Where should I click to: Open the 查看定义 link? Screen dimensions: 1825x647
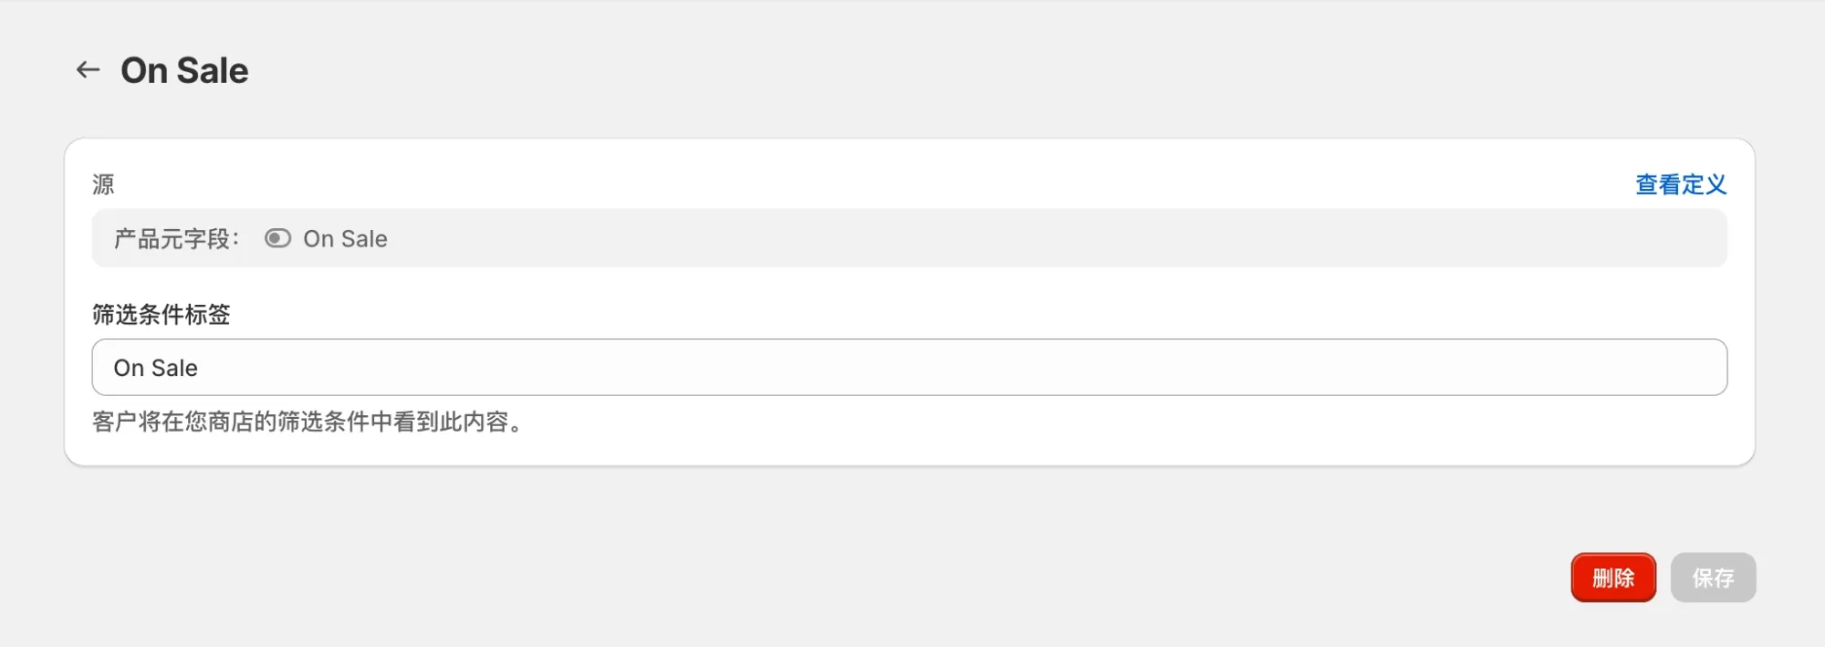pos(1680,184)
